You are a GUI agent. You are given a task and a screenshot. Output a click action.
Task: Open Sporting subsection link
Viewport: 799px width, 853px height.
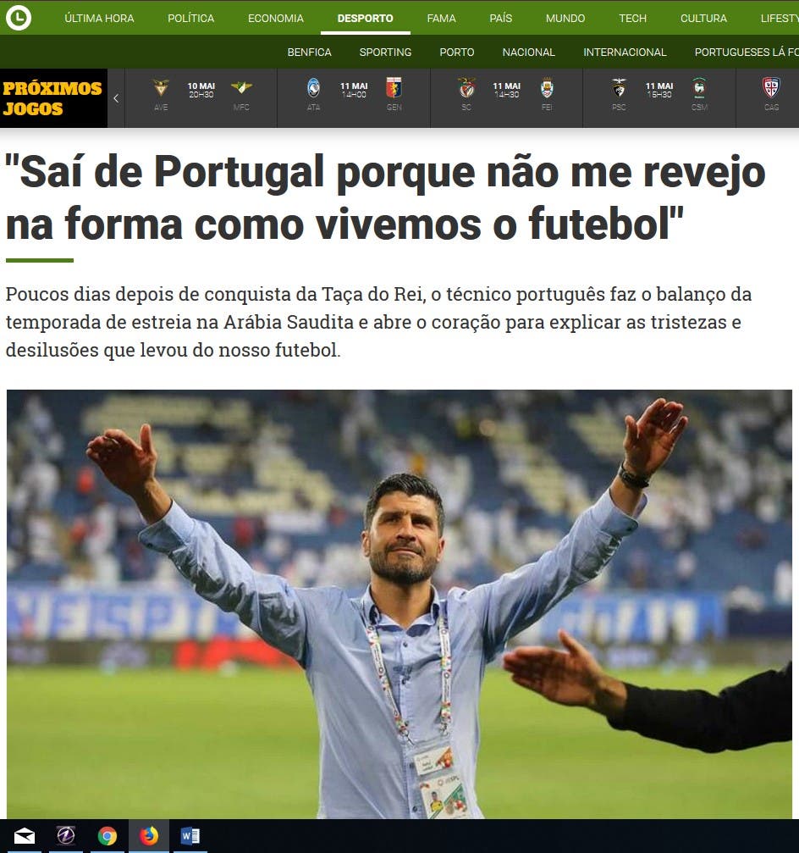[x=385, y=53]
